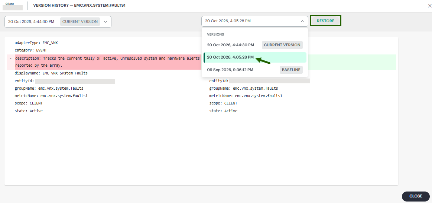Click chevron-down icon in left version selector
Screen dimensions: 432x203
tap(105, 22)
